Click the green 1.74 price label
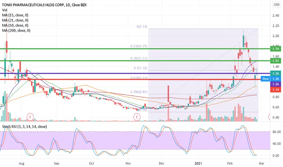Viewport: 283px width, 167px height. pos(275,49)
